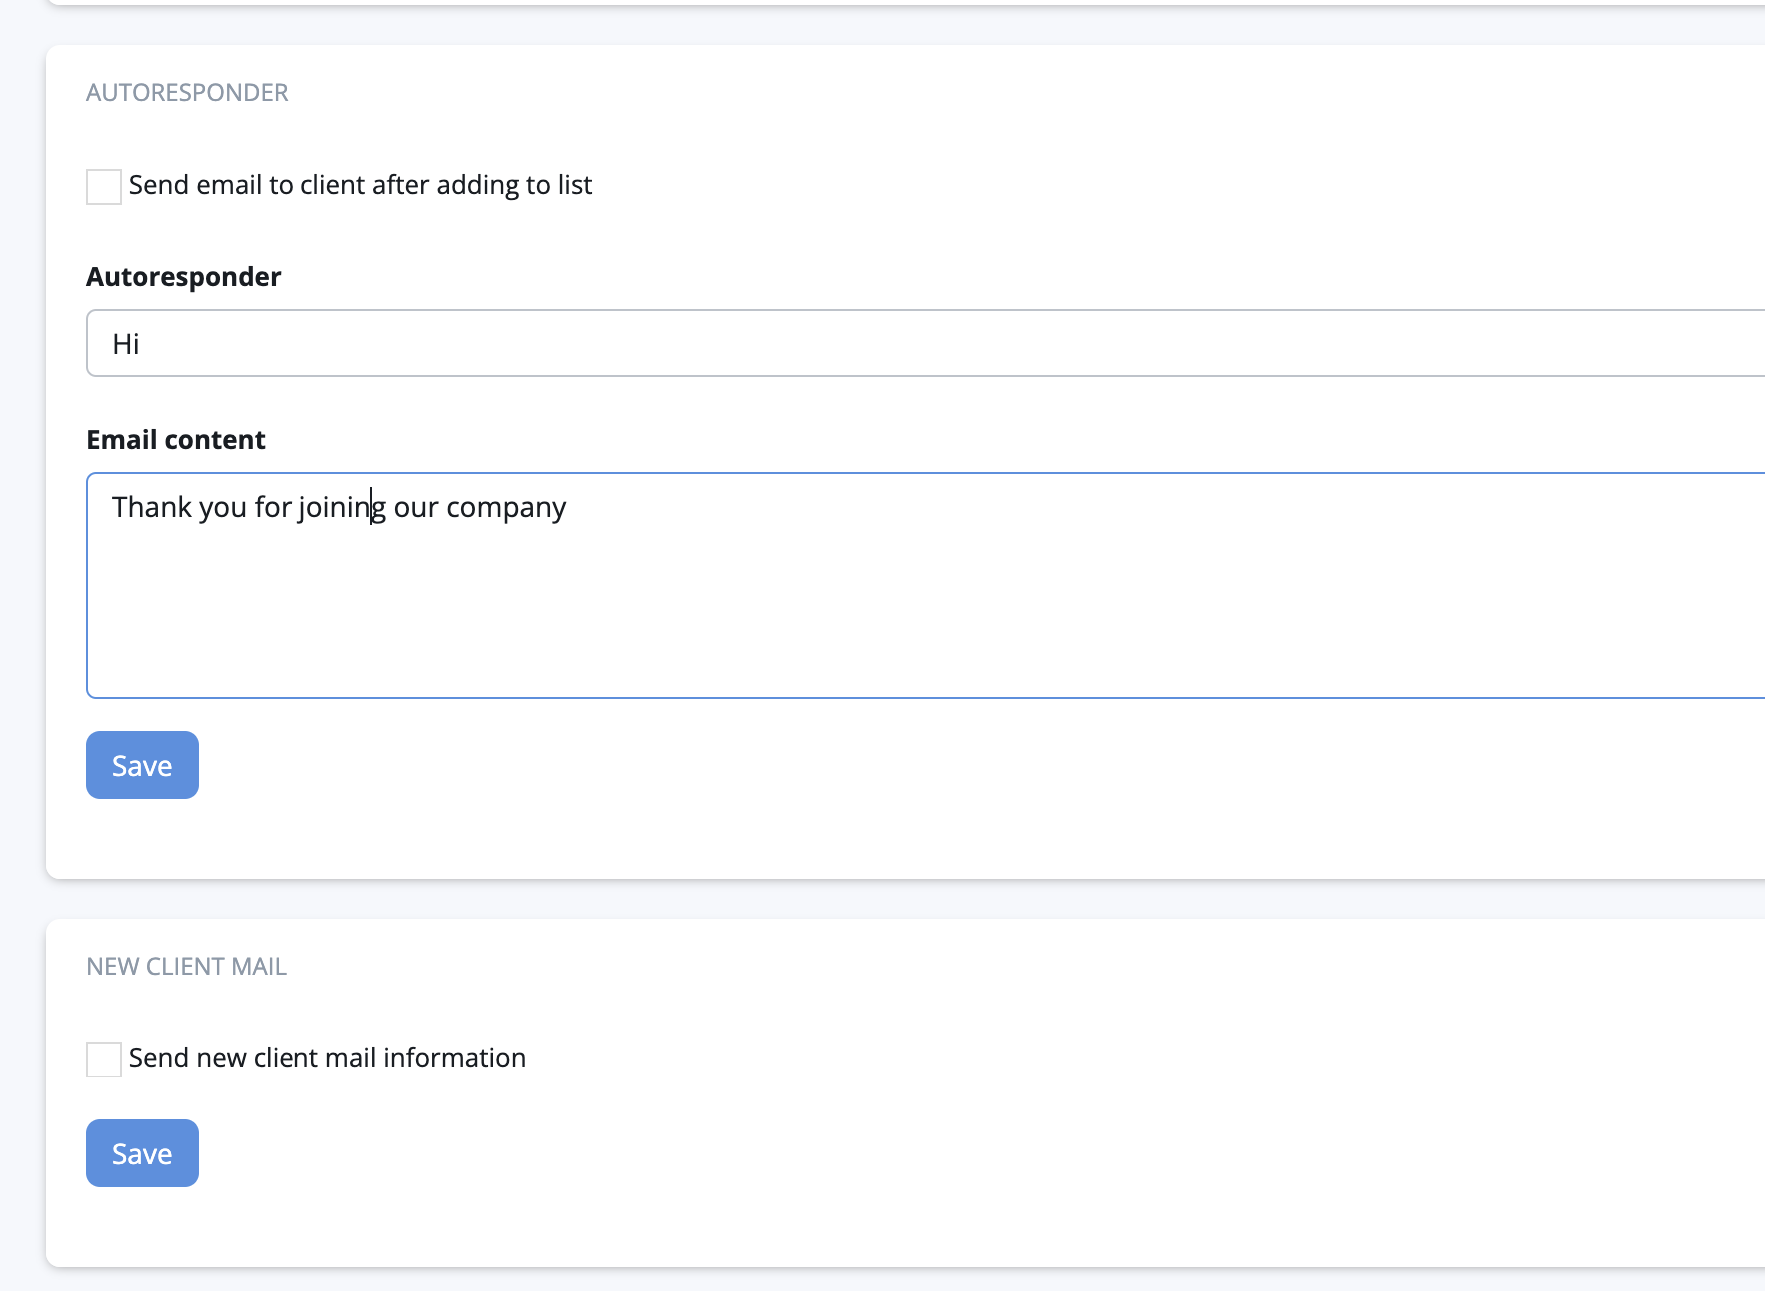Enable Send email to client after adding checkbox
The image size is (1765, 1291).
[104, 187]
